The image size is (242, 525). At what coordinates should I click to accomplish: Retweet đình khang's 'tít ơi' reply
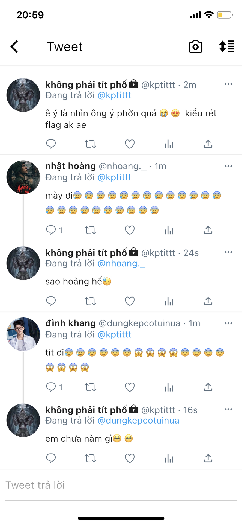click(90, 387)
